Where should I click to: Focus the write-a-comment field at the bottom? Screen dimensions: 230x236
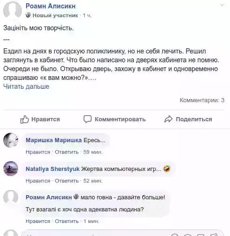tap(122, 234)
